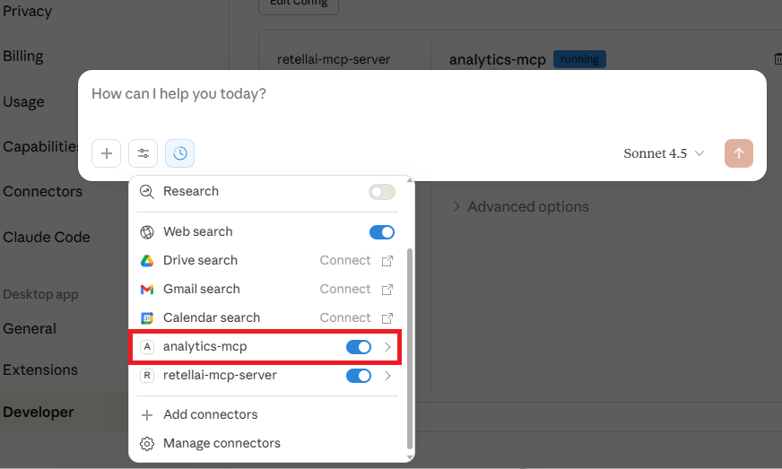Choose Add connectors option
The width and height of the screenshot is (782, 469).
pos(210,415)
